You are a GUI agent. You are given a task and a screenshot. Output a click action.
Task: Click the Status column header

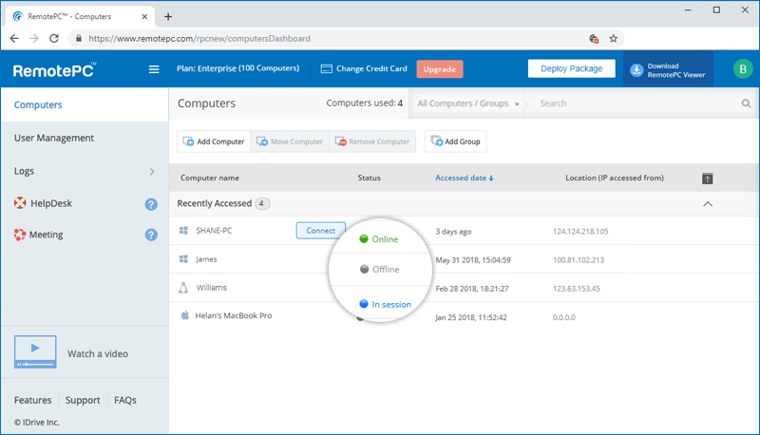(370, 178)
